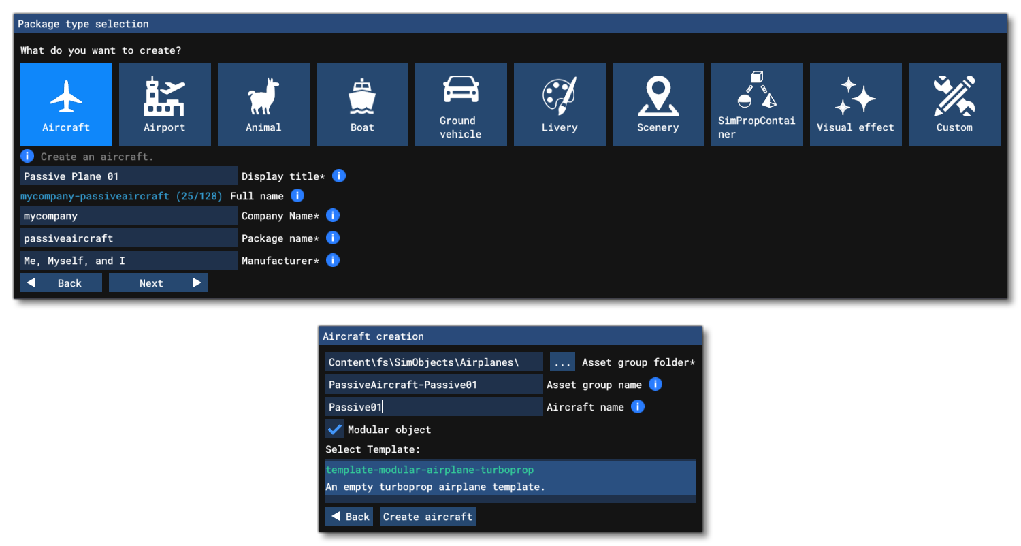Uncheck the Modular object checkbox
Image resolution: width=1021 pixels, height=546 pixels.
coord(334,430)
